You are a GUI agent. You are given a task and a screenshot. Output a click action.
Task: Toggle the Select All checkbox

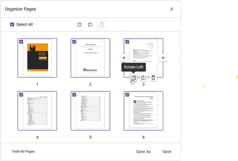tap(12, 24)
